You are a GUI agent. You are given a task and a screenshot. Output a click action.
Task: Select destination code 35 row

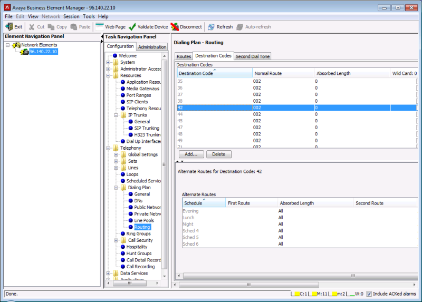coord(297,81)
